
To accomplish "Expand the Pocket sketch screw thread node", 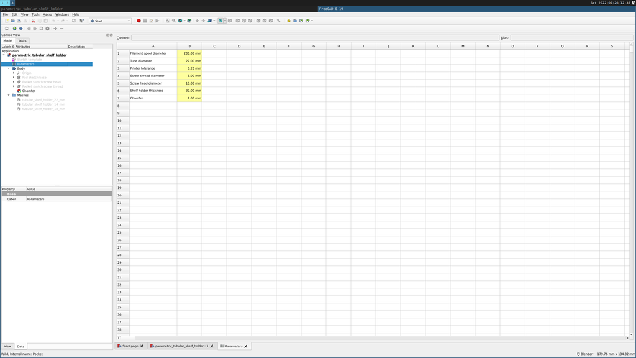I will pos(14,86).
